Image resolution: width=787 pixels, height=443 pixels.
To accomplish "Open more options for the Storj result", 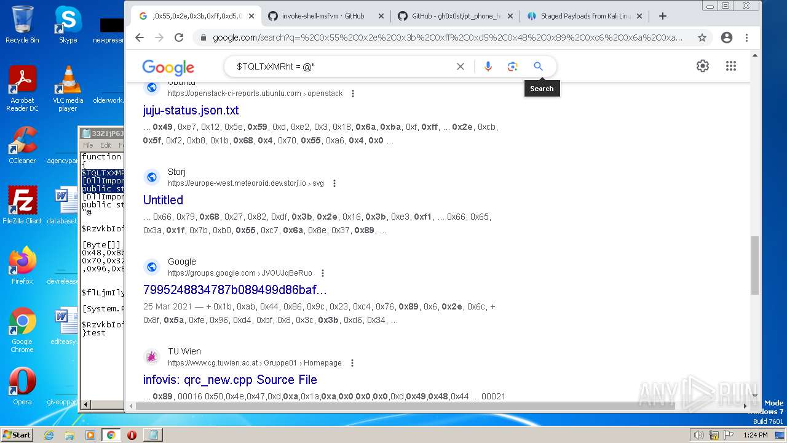I will (334, 183).
